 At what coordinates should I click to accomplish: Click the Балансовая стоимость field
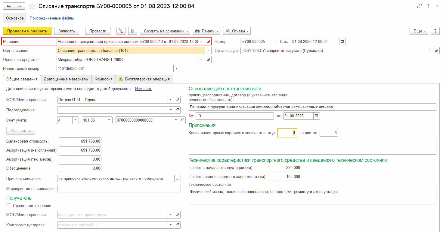pos(80,141)
